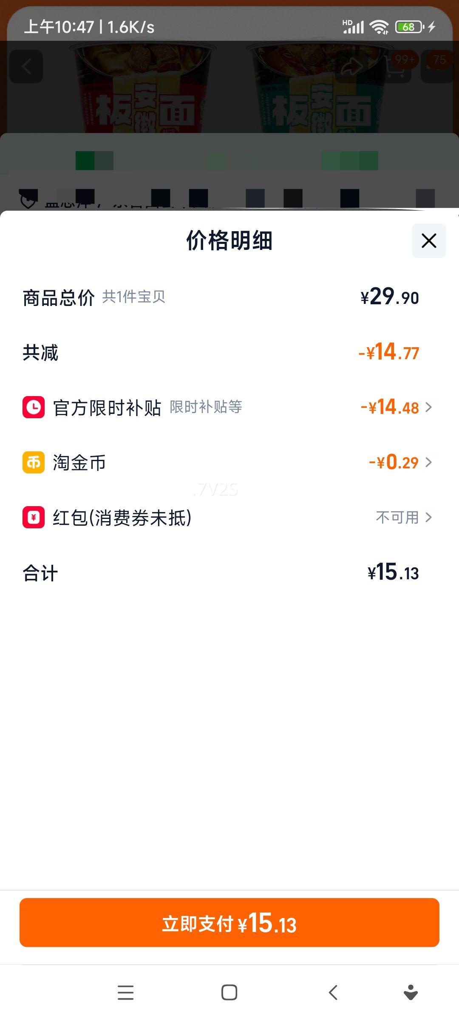Close the 价格明细 price details sheet
The image size is (459, 1020).
(x=428, y=241)
